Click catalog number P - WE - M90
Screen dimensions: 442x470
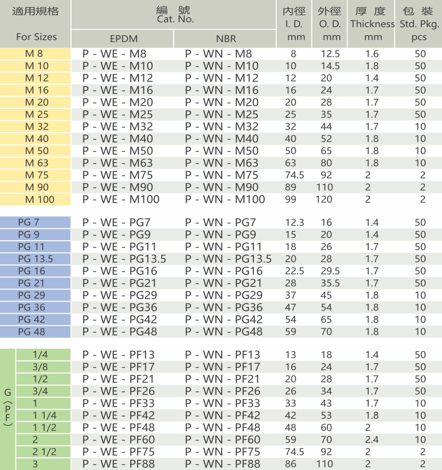118,187
